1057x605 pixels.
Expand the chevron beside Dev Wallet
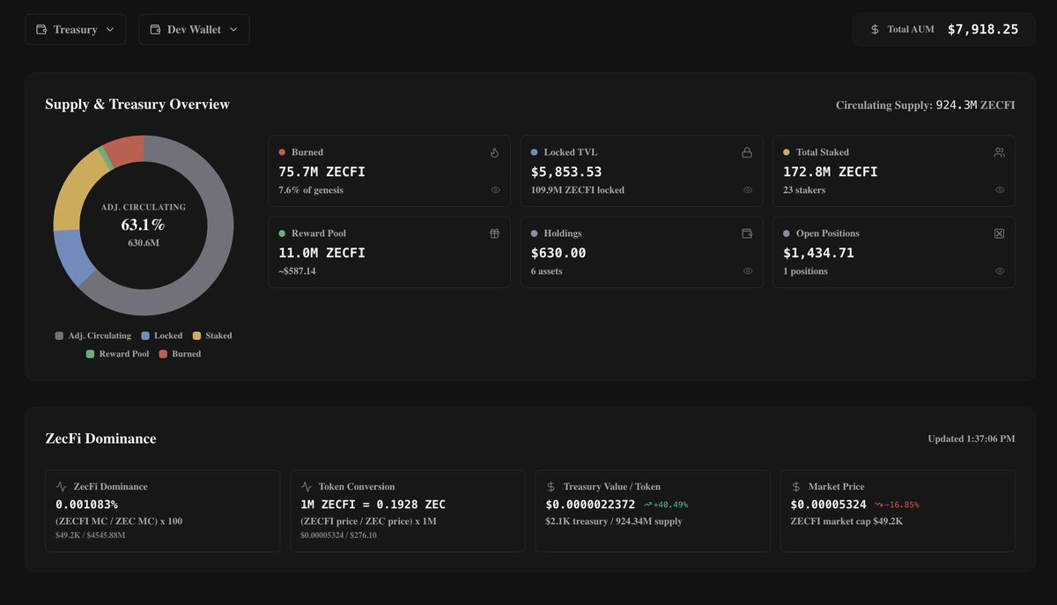pos(233,29)
